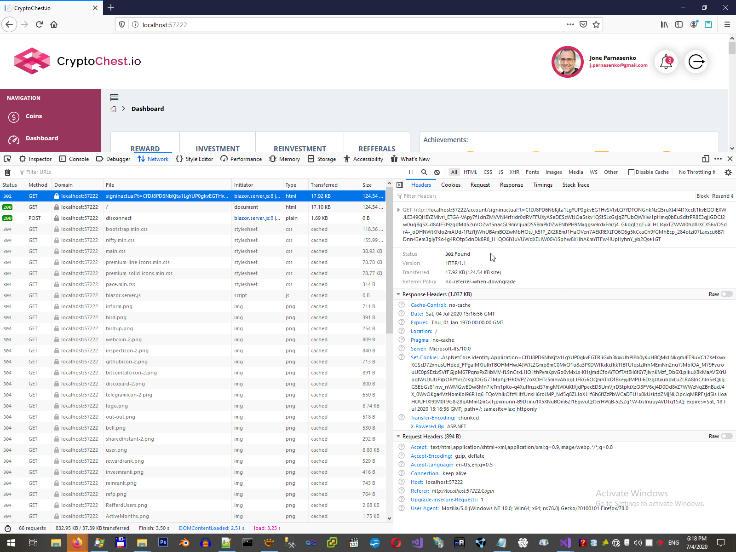The width and height of the screenshot is (736, 552).
Task: Open Cookies tab in request details
Action: click(x=451, y=185)
